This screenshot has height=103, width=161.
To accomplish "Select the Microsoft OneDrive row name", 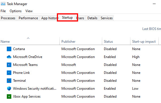I will point(28,57).
